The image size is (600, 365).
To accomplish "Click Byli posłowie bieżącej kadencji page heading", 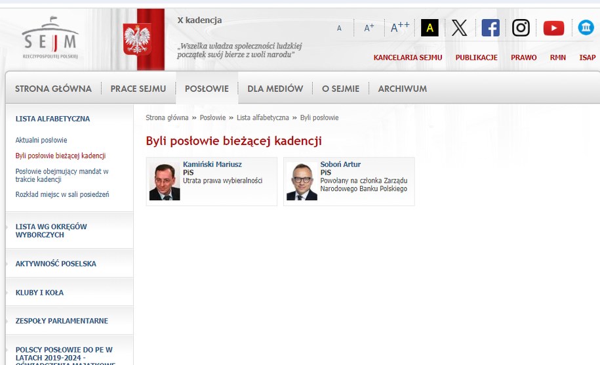I will 233,141.
